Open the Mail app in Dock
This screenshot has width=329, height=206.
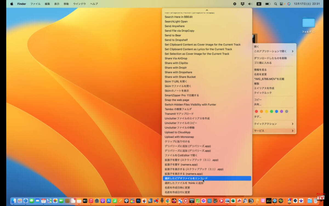tap(38, 201)
